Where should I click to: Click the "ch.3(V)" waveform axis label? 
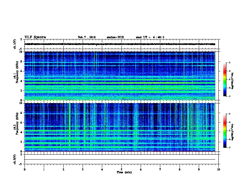pos(15,160)
